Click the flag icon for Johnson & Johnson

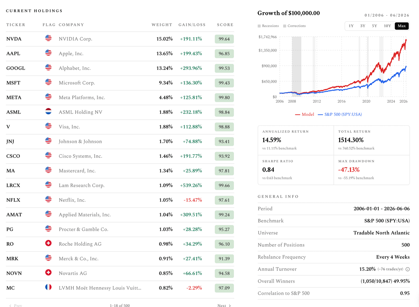tap(49, 141)
